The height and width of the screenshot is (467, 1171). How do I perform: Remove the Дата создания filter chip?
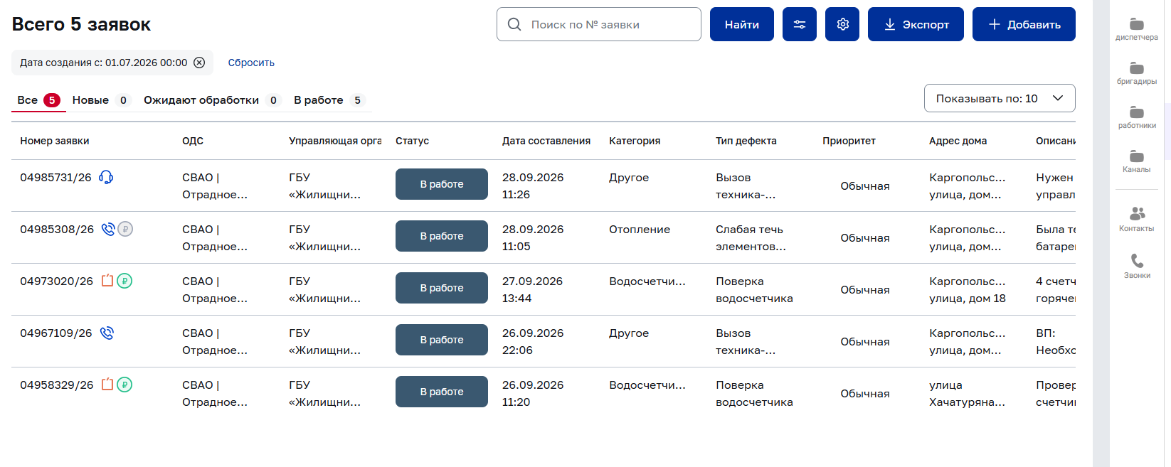point(199,63)
